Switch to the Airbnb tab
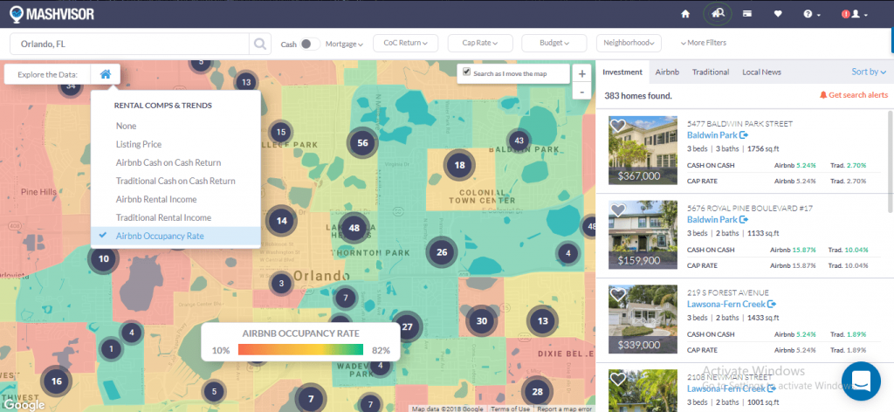The image size is (894, 412). coord(667,72)
